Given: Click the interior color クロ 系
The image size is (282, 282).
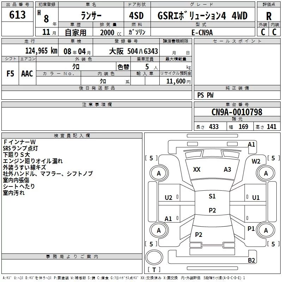Looking at the screenshot, I should 115,81.
